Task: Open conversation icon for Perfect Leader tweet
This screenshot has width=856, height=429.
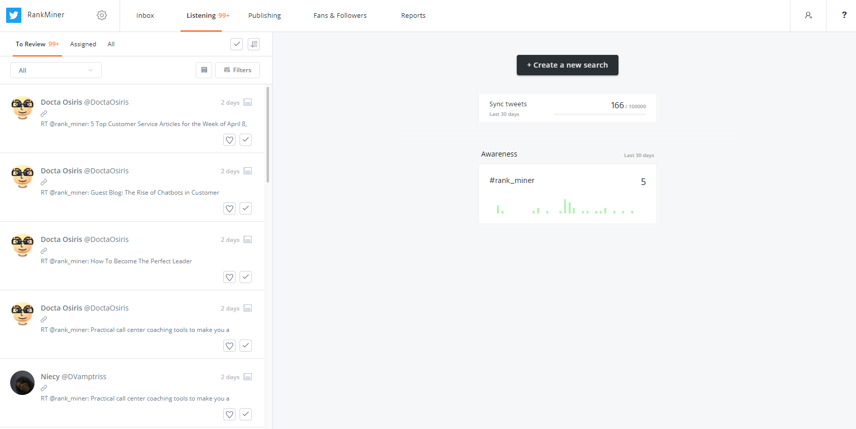Action: pos(248,239)
